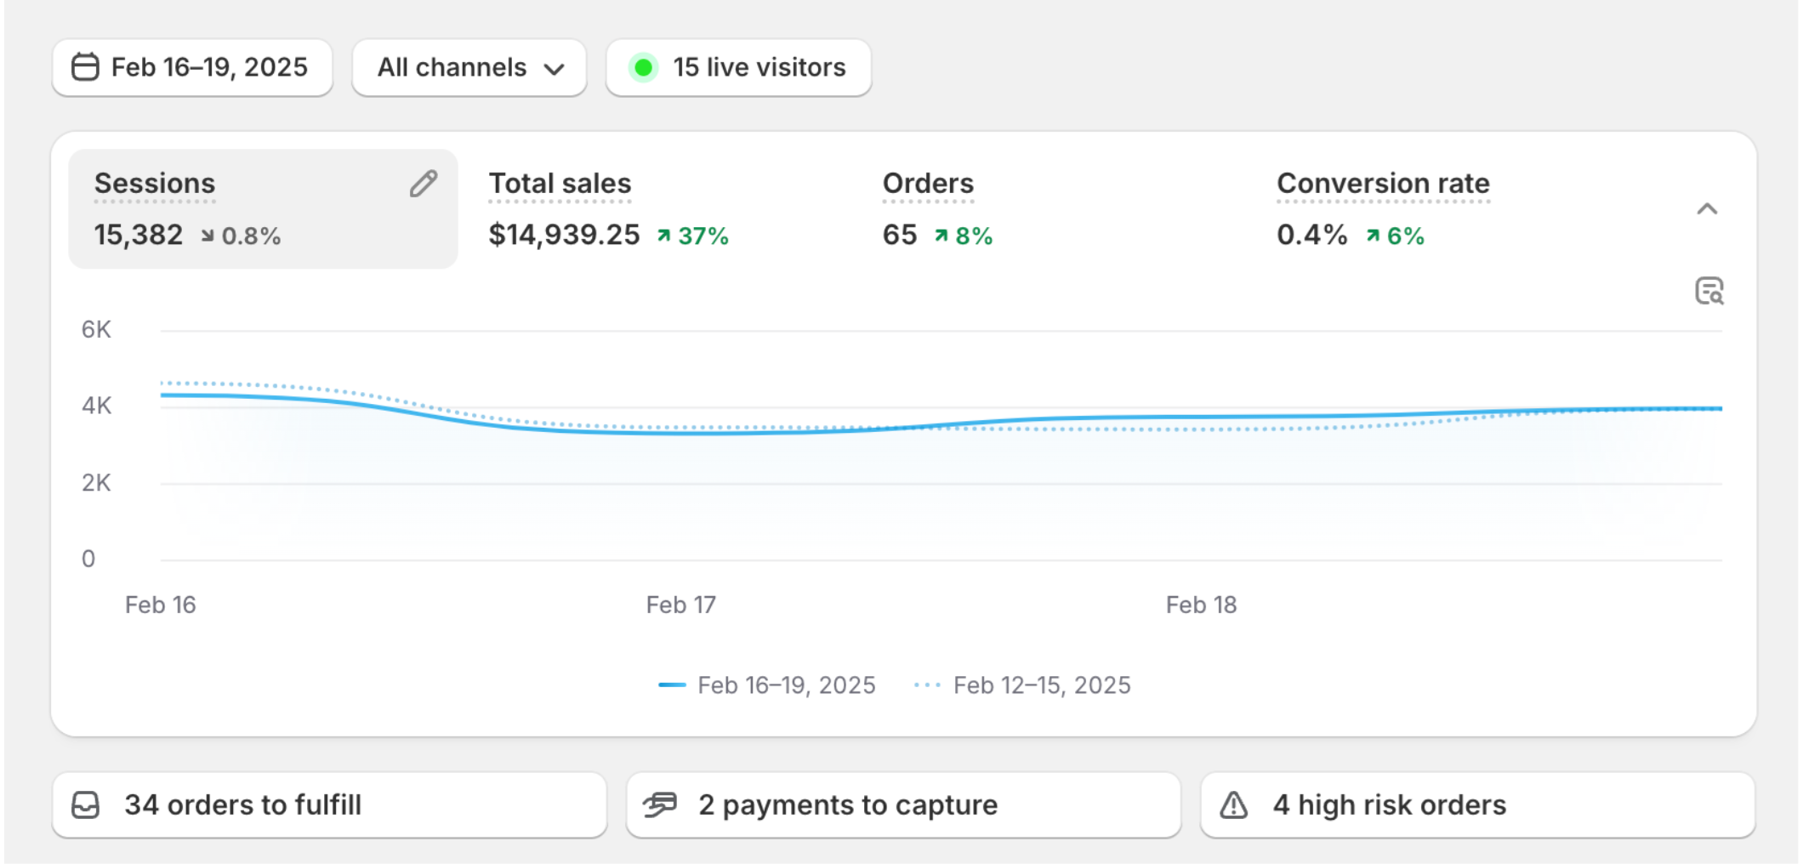
Task: Open 34 orders to fulfill
Action: click(243, 804)
